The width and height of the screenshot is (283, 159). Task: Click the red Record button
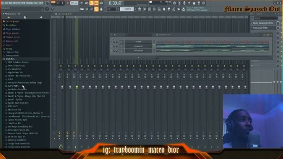(68, 3)
